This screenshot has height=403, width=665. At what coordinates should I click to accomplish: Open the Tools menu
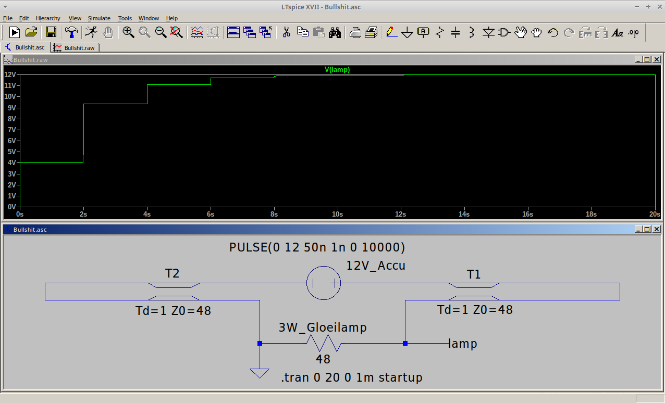pyautogui.click(x=125, y=18)
